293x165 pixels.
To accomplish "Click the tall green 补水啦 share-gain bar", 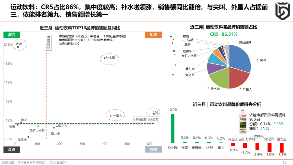I will pos(173,129).
